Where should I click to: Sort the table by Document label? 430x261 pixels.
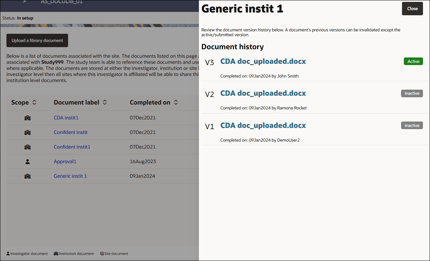[104, 102]
